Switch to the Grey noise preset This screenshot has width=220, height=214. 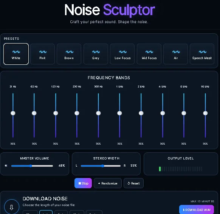click(x=96, y=54)
